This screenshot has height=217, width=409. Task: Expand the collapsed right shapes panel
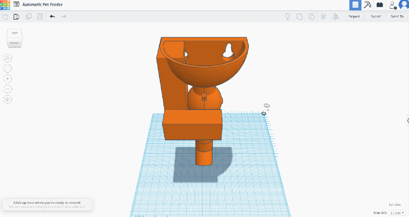[x=407, y=120]
